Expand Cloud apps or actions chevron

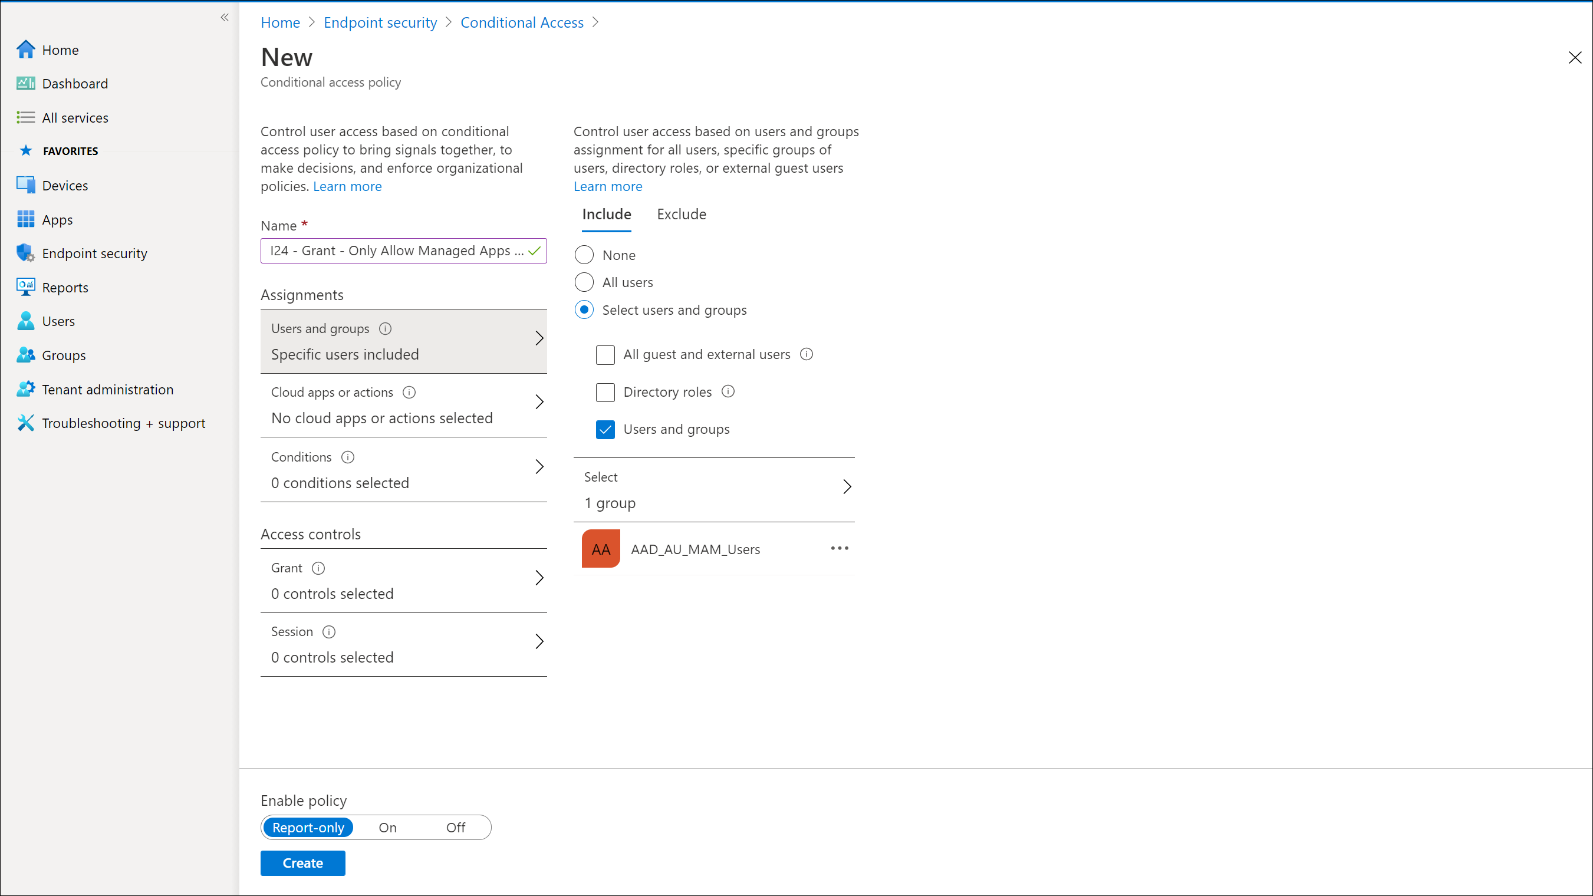tap(539, 402)
